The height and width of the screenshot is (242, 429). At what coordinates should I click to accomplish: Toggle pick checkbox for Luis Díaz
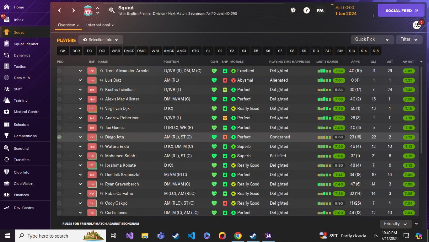59,80
